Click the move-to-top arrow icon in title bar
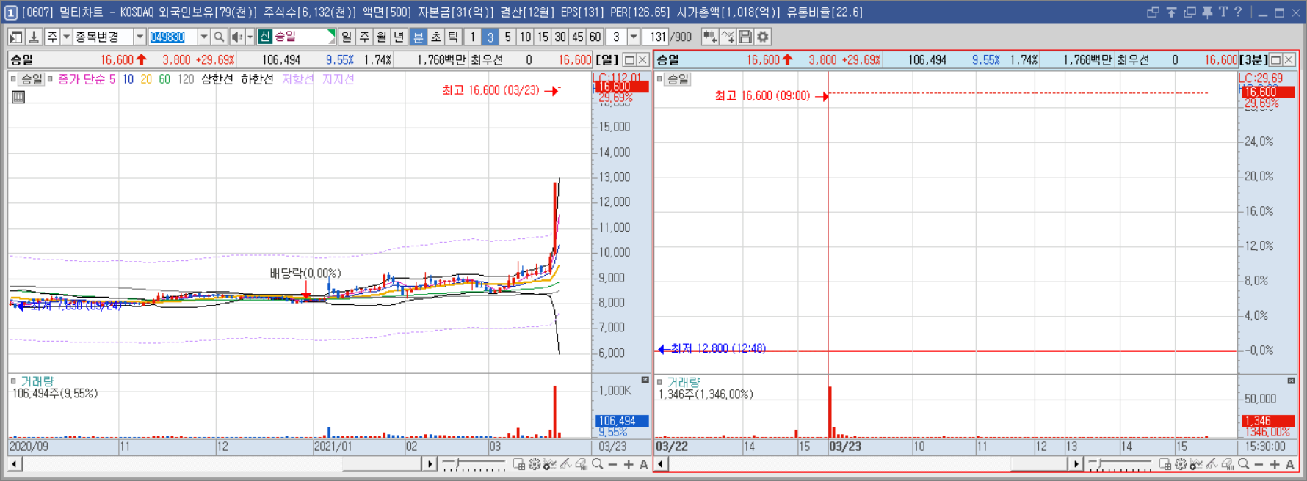 tap(1171, 12)
